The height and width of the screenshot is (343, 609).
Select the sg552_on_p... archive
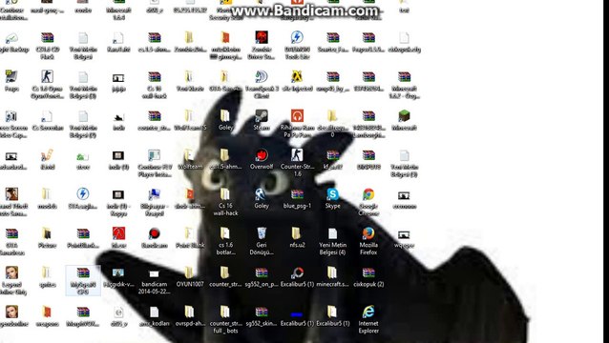click(262, 276)
